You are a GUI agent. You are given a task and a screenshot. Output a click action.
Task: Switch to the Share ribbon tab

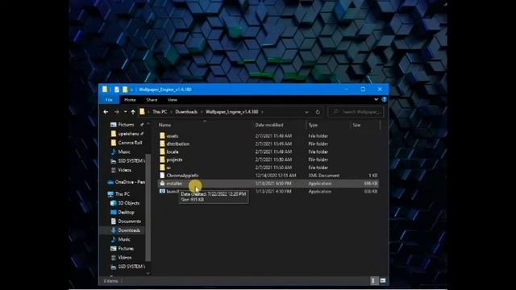click(152, 100)
